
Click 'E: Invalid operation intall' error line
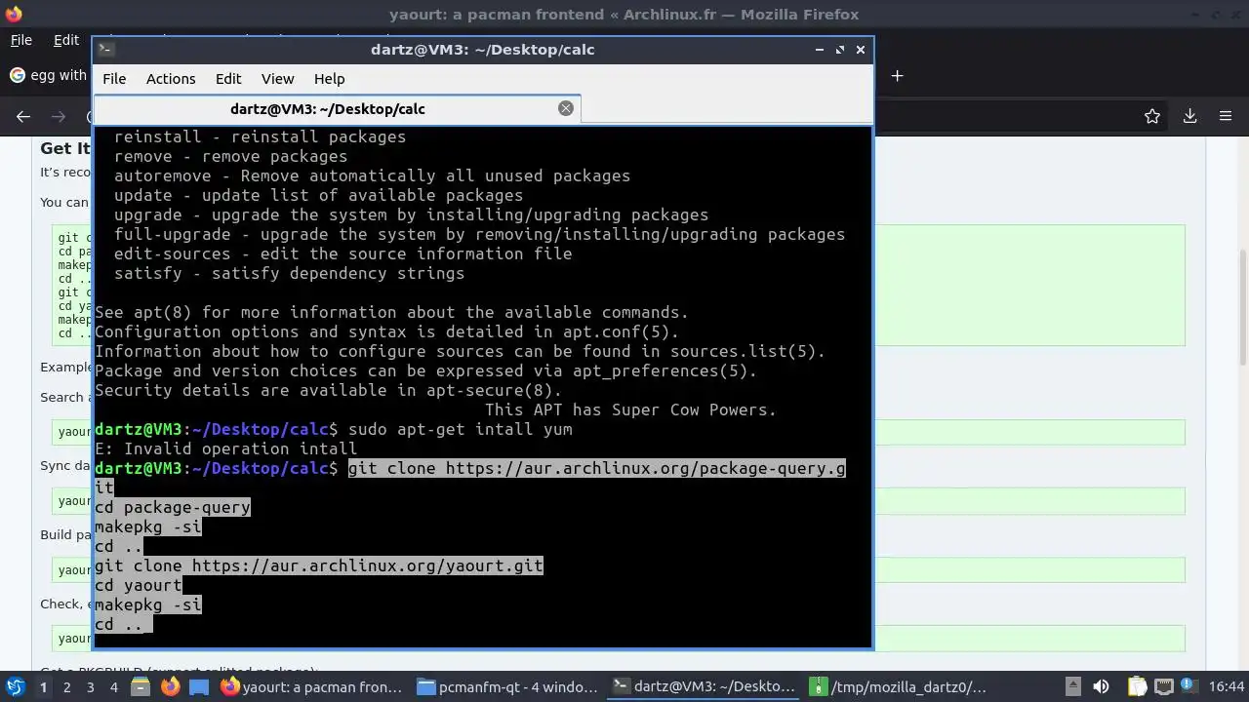point(225,448)
